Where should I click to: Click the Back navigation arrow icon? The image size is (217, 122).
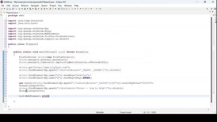88,9
